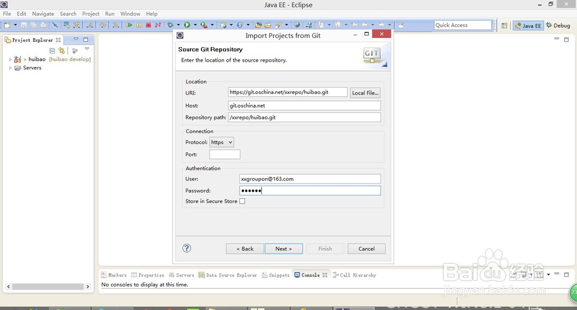The image size is (577, 310).
Task: Open the Project menu
Action: [91, 14]
